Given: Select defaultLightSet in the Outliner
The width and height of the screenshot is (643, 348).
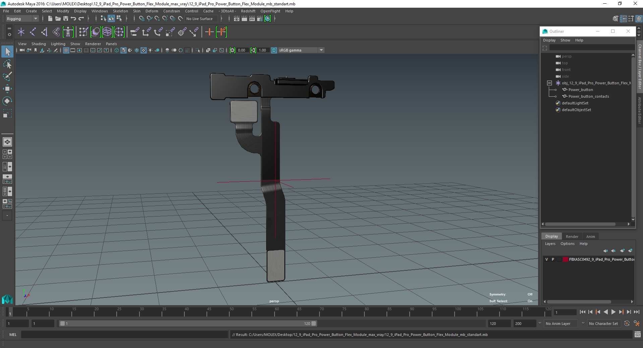Looking at the screenshot, I should click(575, 103).
